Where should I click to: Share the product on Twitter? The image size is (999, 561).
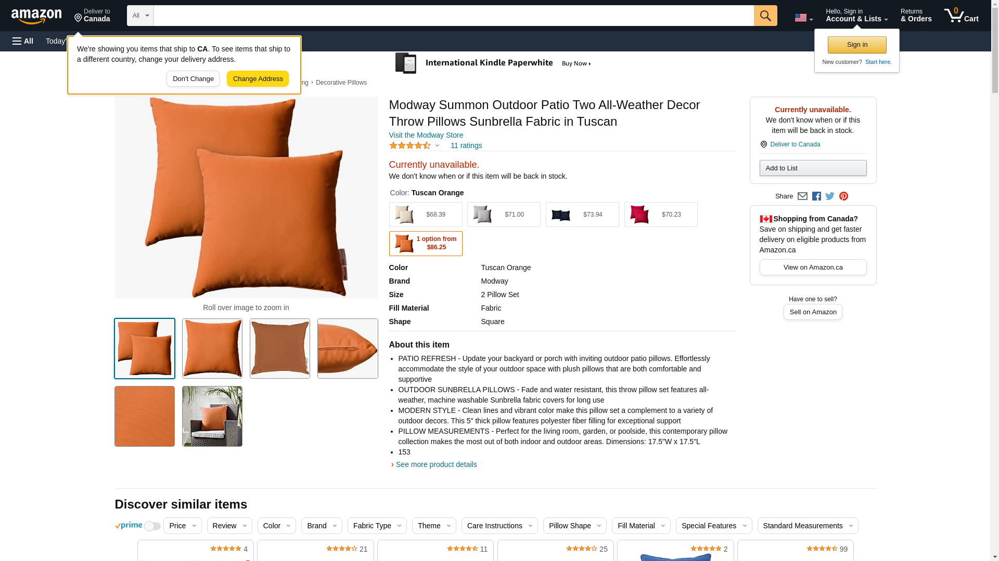tap(830, 196)
